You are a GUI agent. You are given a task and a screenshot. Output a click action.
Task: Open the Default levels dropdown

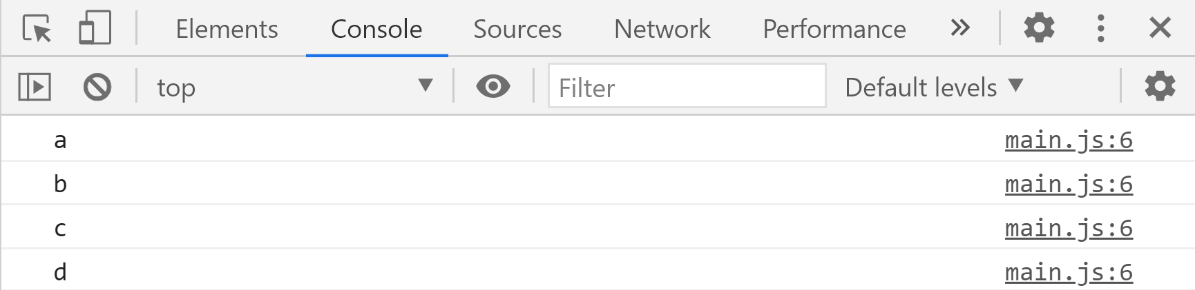[933, 87]
